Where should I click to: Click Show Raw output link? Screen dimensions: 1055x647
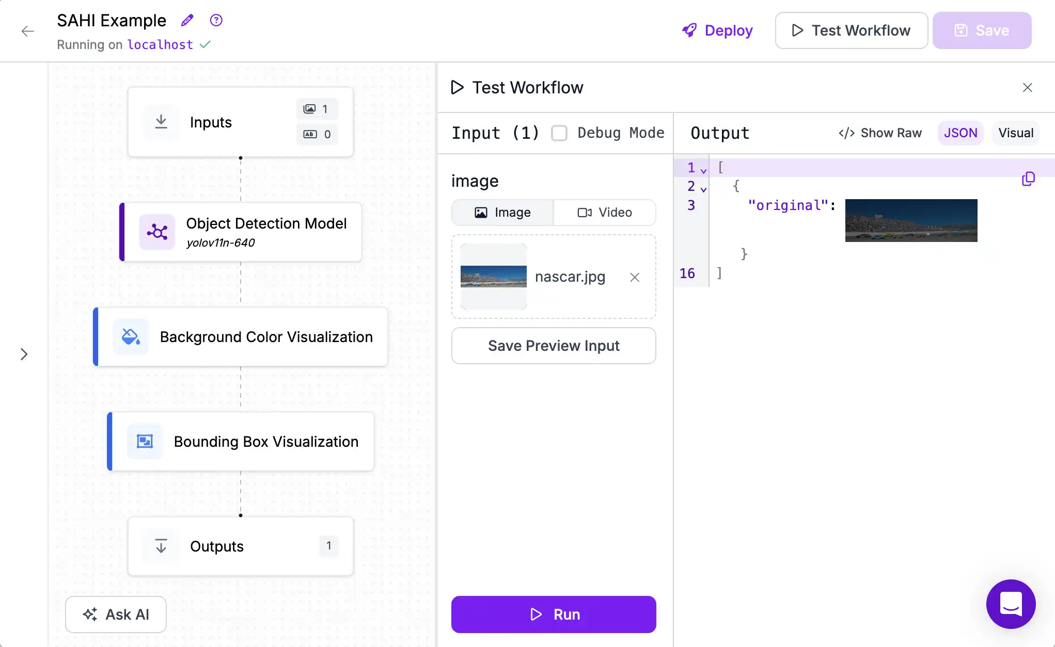pos(880,133)
